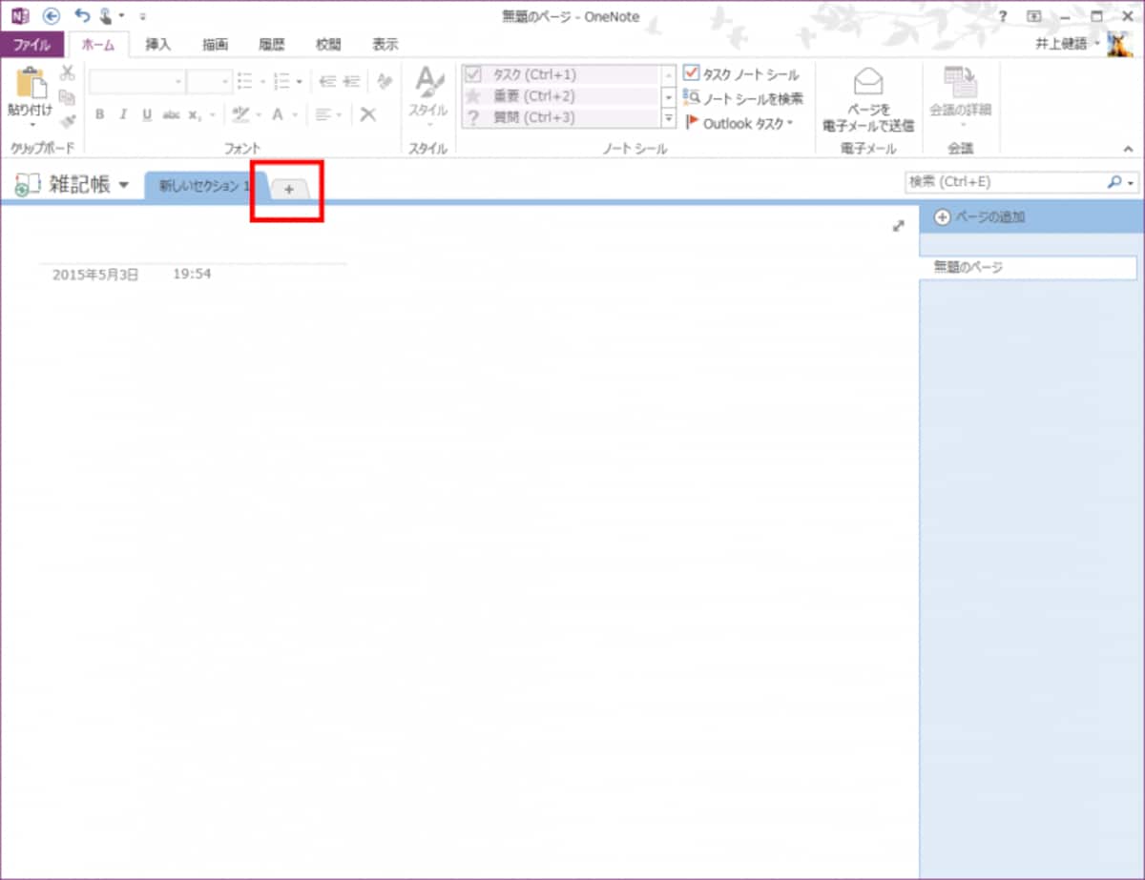The height and width of the screenshot is (880, 1145).
Task: Toggle strikethrough abc button
Action: click(171, 114)
